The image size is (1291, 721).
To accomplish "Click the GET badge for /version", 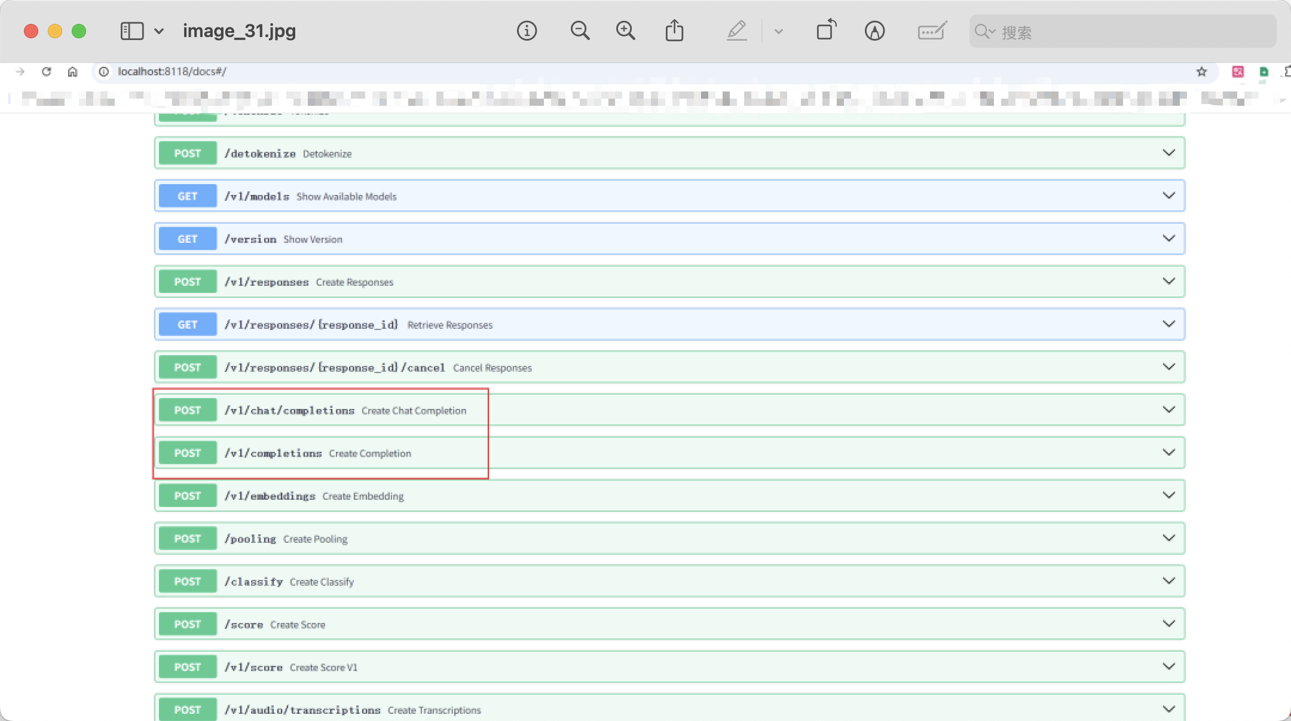I will 188,239.
